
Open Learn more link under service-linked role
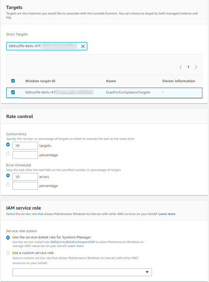click(x=76, y=246)
